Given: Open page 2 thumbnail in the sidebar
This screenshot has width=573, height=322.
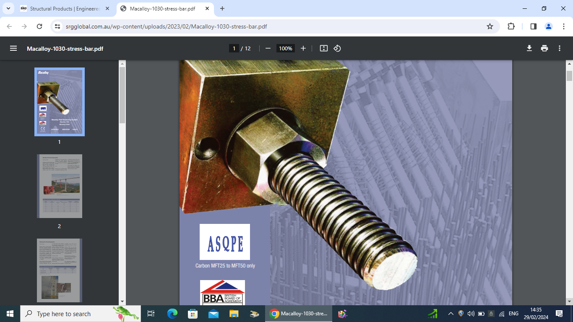Looking at the screenshot, I should (59, 186).
